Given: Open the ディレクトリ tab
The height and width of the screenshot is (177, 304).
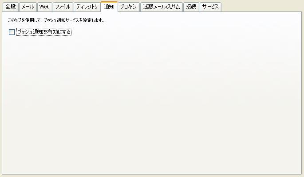Looking at the screenshot, I should click(87, 7).
